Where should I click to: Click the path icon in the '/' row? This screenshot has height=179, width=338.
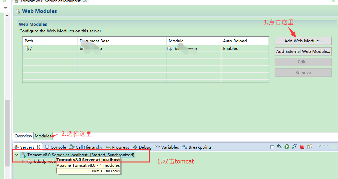27,48
